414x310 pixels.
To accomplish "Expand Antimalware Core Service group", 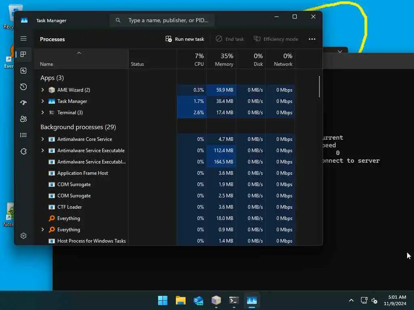I will tap(42, 139).
